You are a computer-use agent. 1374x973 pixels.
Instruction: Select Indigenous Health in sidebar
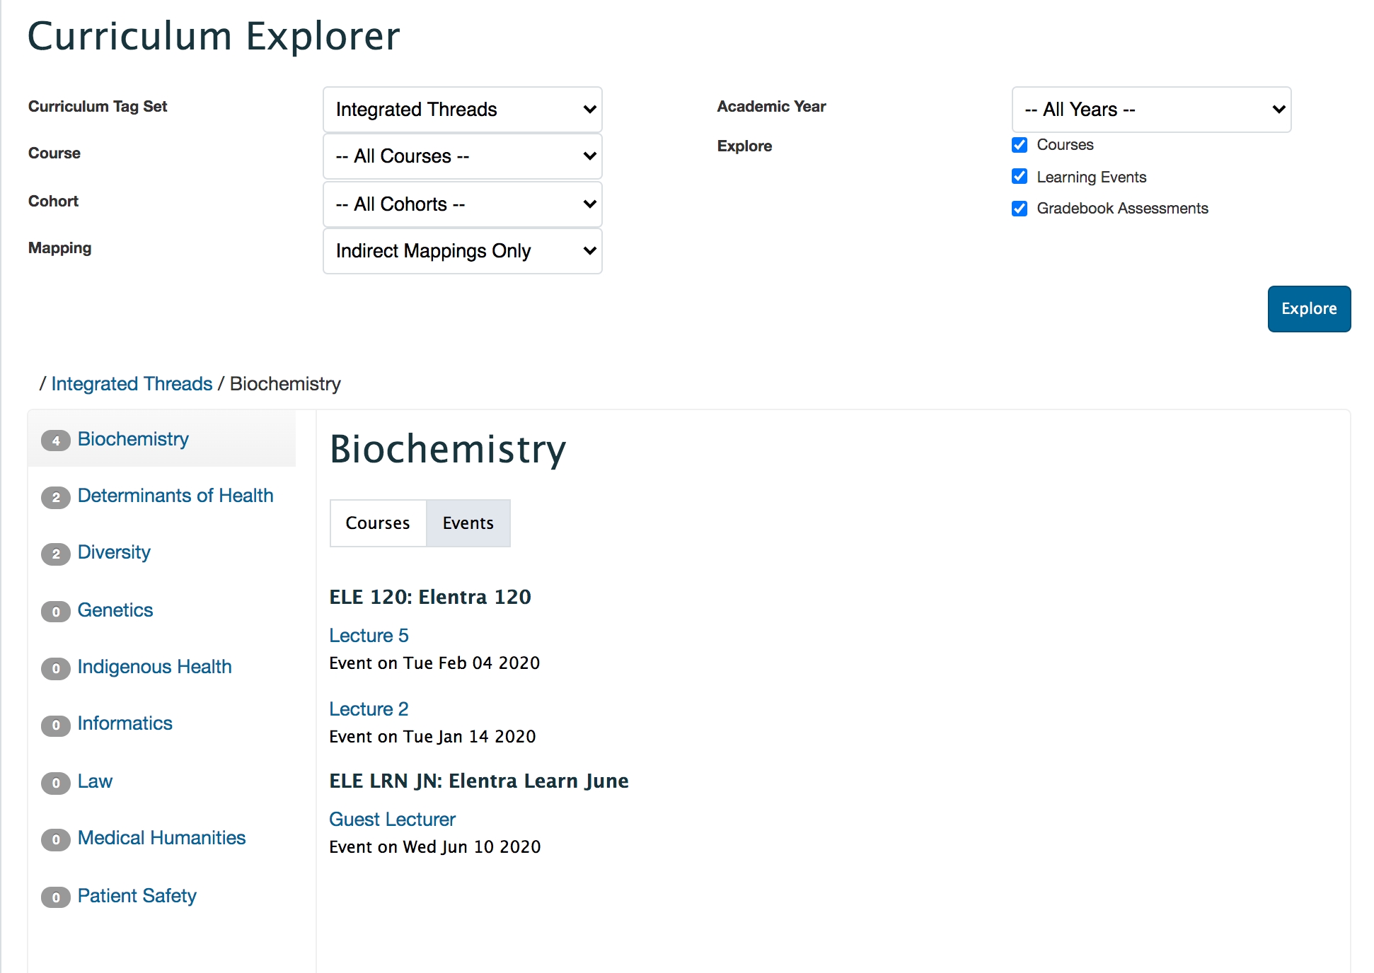coord(154,667)
